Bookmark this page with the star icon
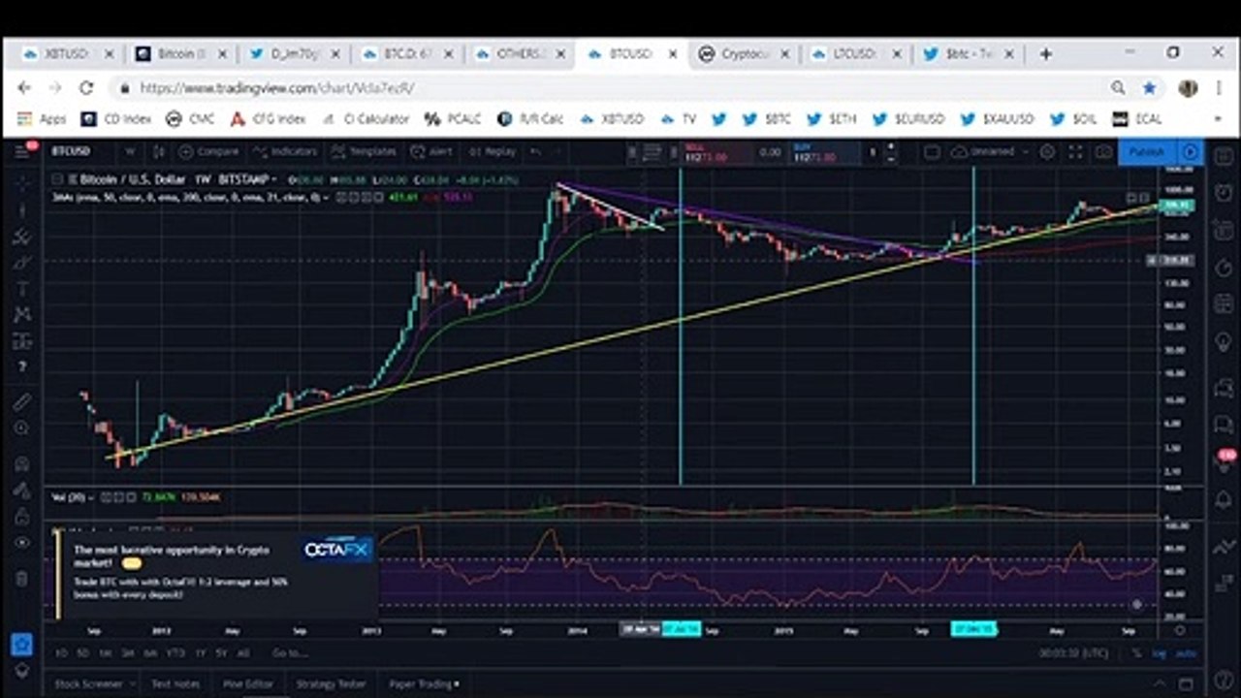Viewport: 1241px width, 698px height. point(1149,88)
